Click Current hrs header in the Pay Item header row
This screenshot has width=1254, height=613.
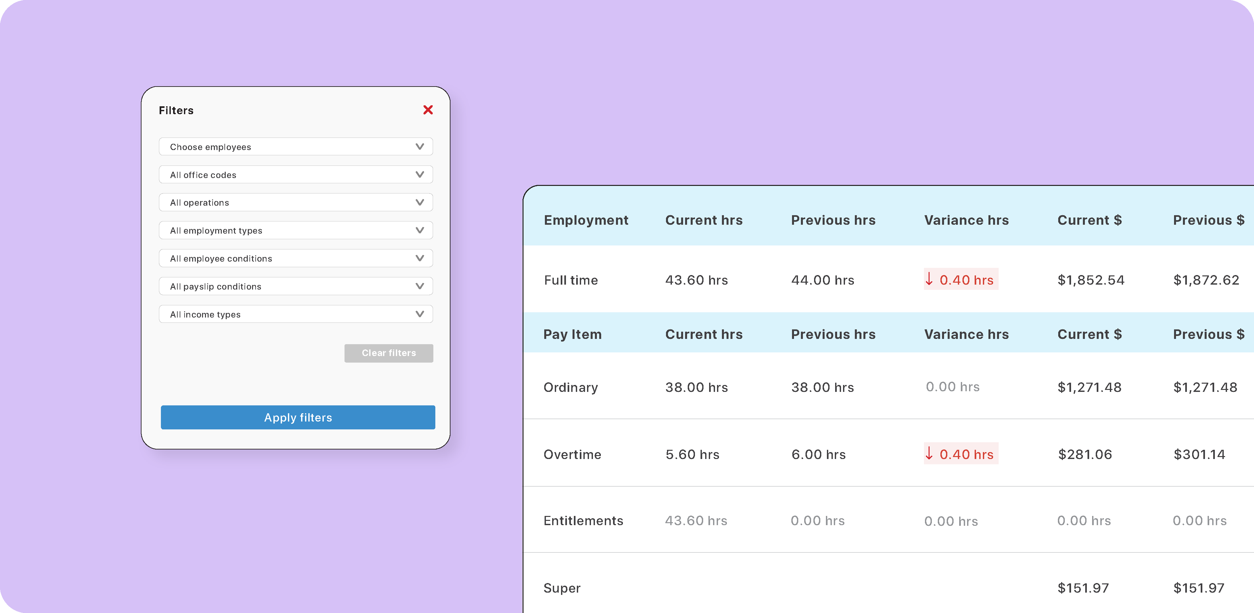click(x=704, y=335)
